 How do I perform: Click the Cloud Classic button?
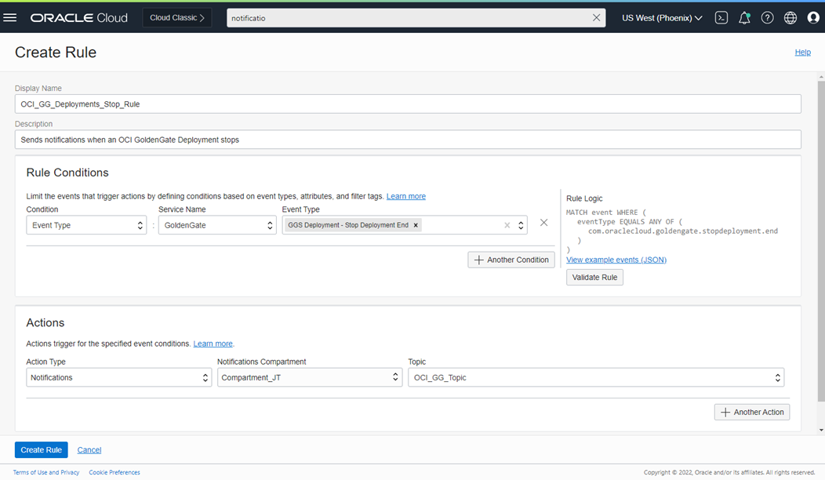pos(176,17)
